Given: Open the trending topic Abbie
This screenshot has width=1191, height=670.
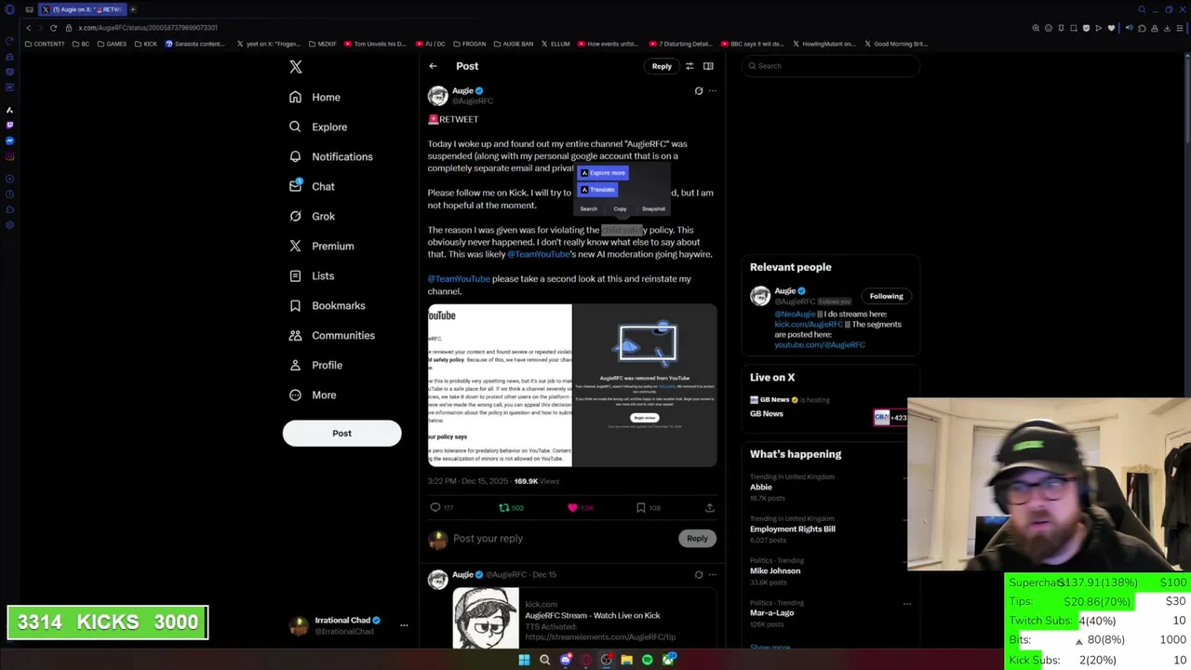Looking at the screenshot, I should (761, 487).
